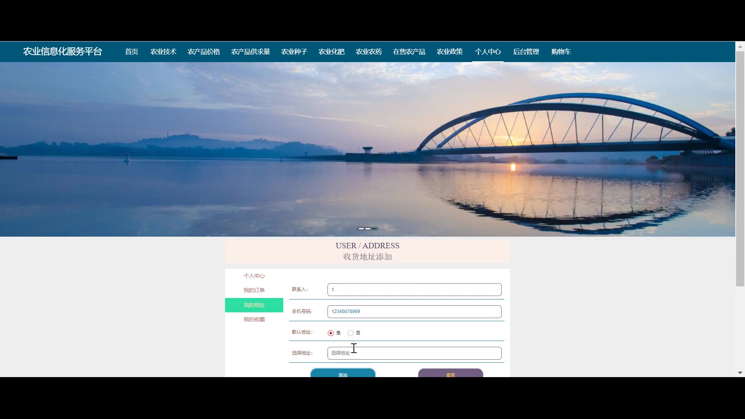Click the banner carousel indicator dots
Viewport: 745px width, 419px height.
tap(367, 229)
